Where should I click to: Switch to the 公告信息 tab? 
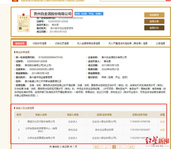coord(160,43)
